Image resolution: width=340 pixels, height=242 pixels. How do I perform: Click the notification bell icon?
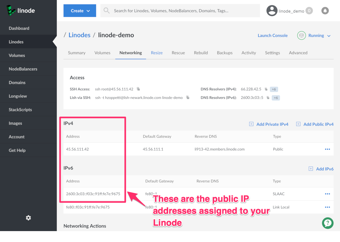325,11
